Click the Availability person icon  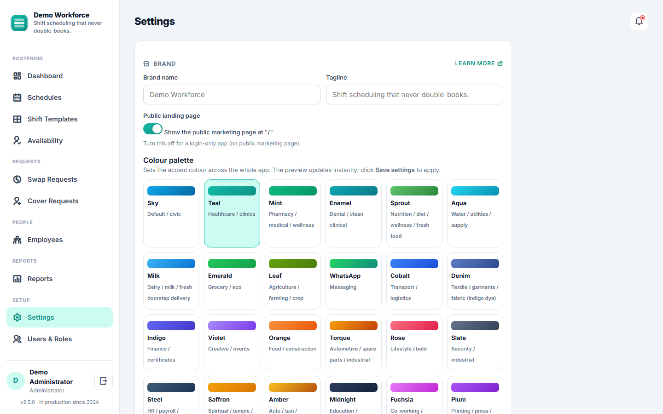coord(17,141)
